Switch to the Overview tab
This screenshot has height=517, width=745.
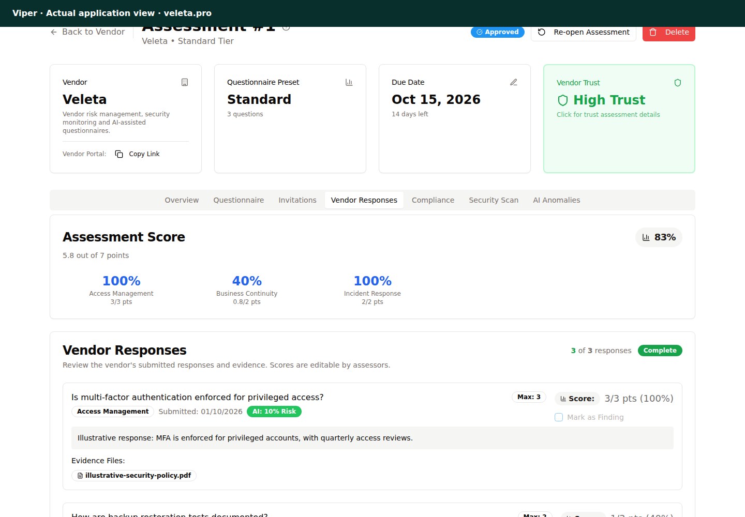(182, 200)
